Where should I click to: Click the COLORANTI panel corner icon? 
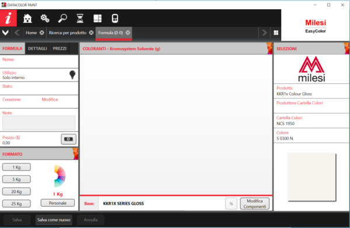269,48
